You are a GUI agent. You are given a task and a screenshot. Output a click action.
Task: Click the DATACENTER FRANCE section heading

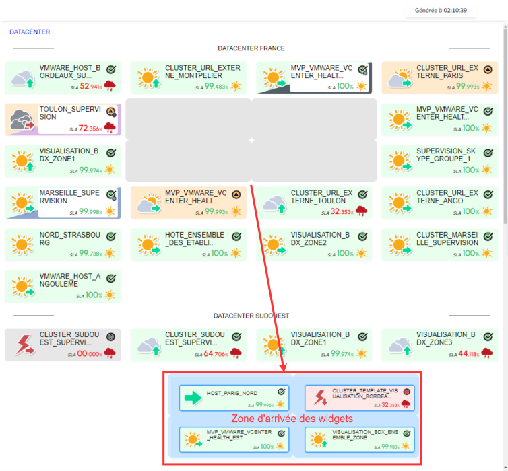tap(251, 48)
